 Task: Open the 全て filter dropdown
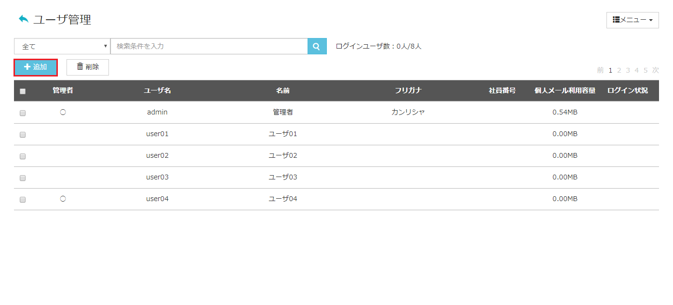pyautogui.click(x=62, y=46)
